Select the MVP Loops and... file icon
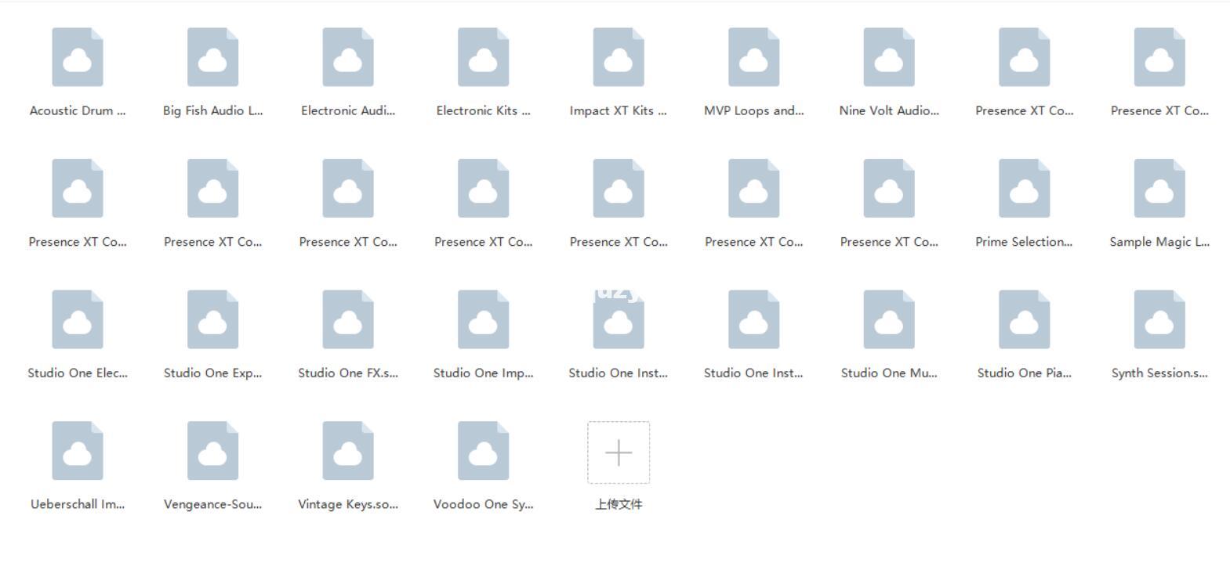 (x=754, y=57)
